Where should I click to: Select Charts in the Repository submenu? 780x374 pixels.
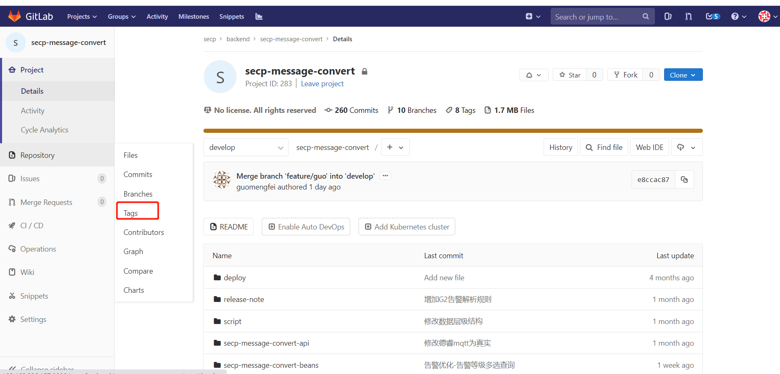click(134, 290)
